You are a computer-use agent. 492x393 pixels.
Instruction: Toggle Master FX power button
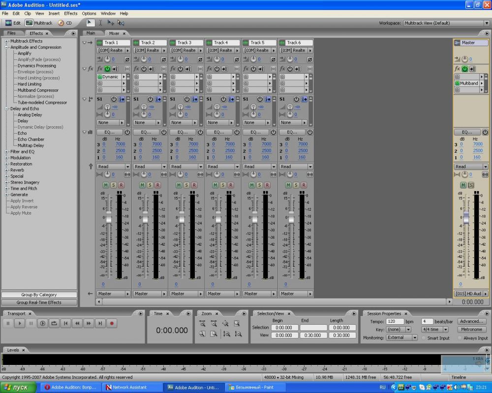[465, 69]
